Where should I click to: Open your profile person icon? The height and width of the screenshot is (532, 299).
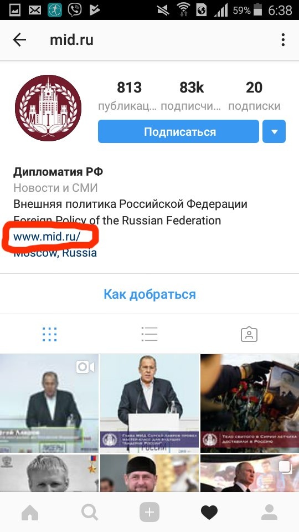270,513
